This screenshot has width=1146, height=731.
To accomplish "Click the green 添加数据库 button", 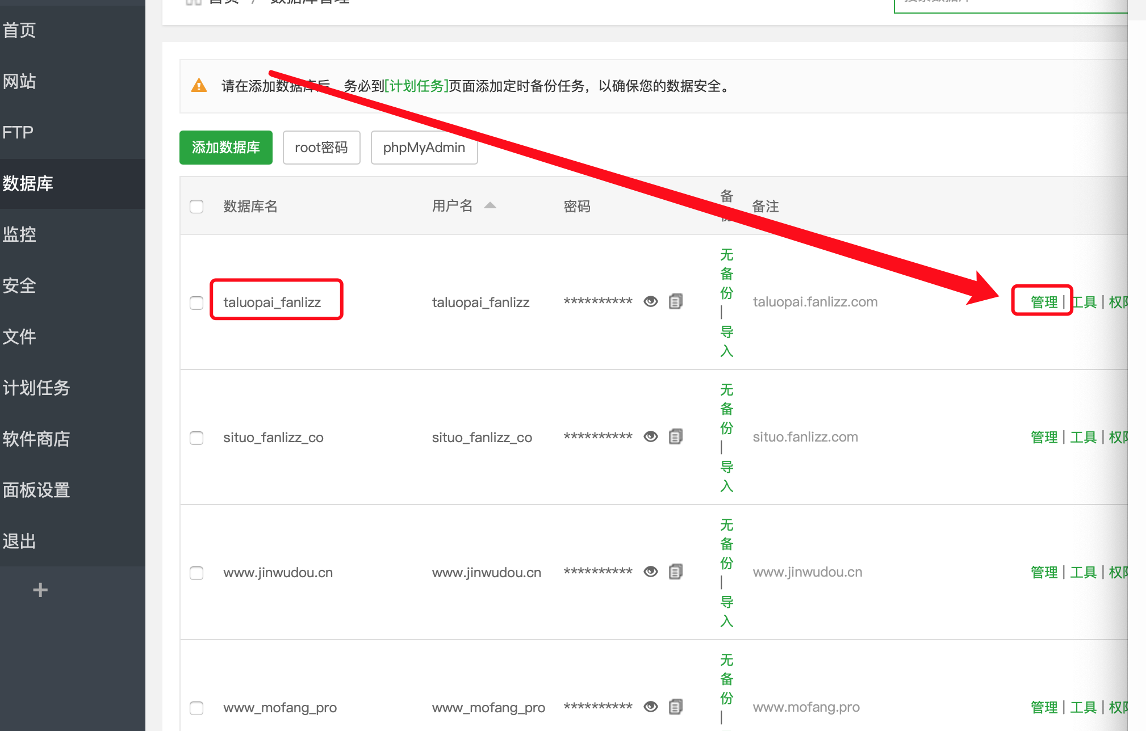I will (226, 148).
